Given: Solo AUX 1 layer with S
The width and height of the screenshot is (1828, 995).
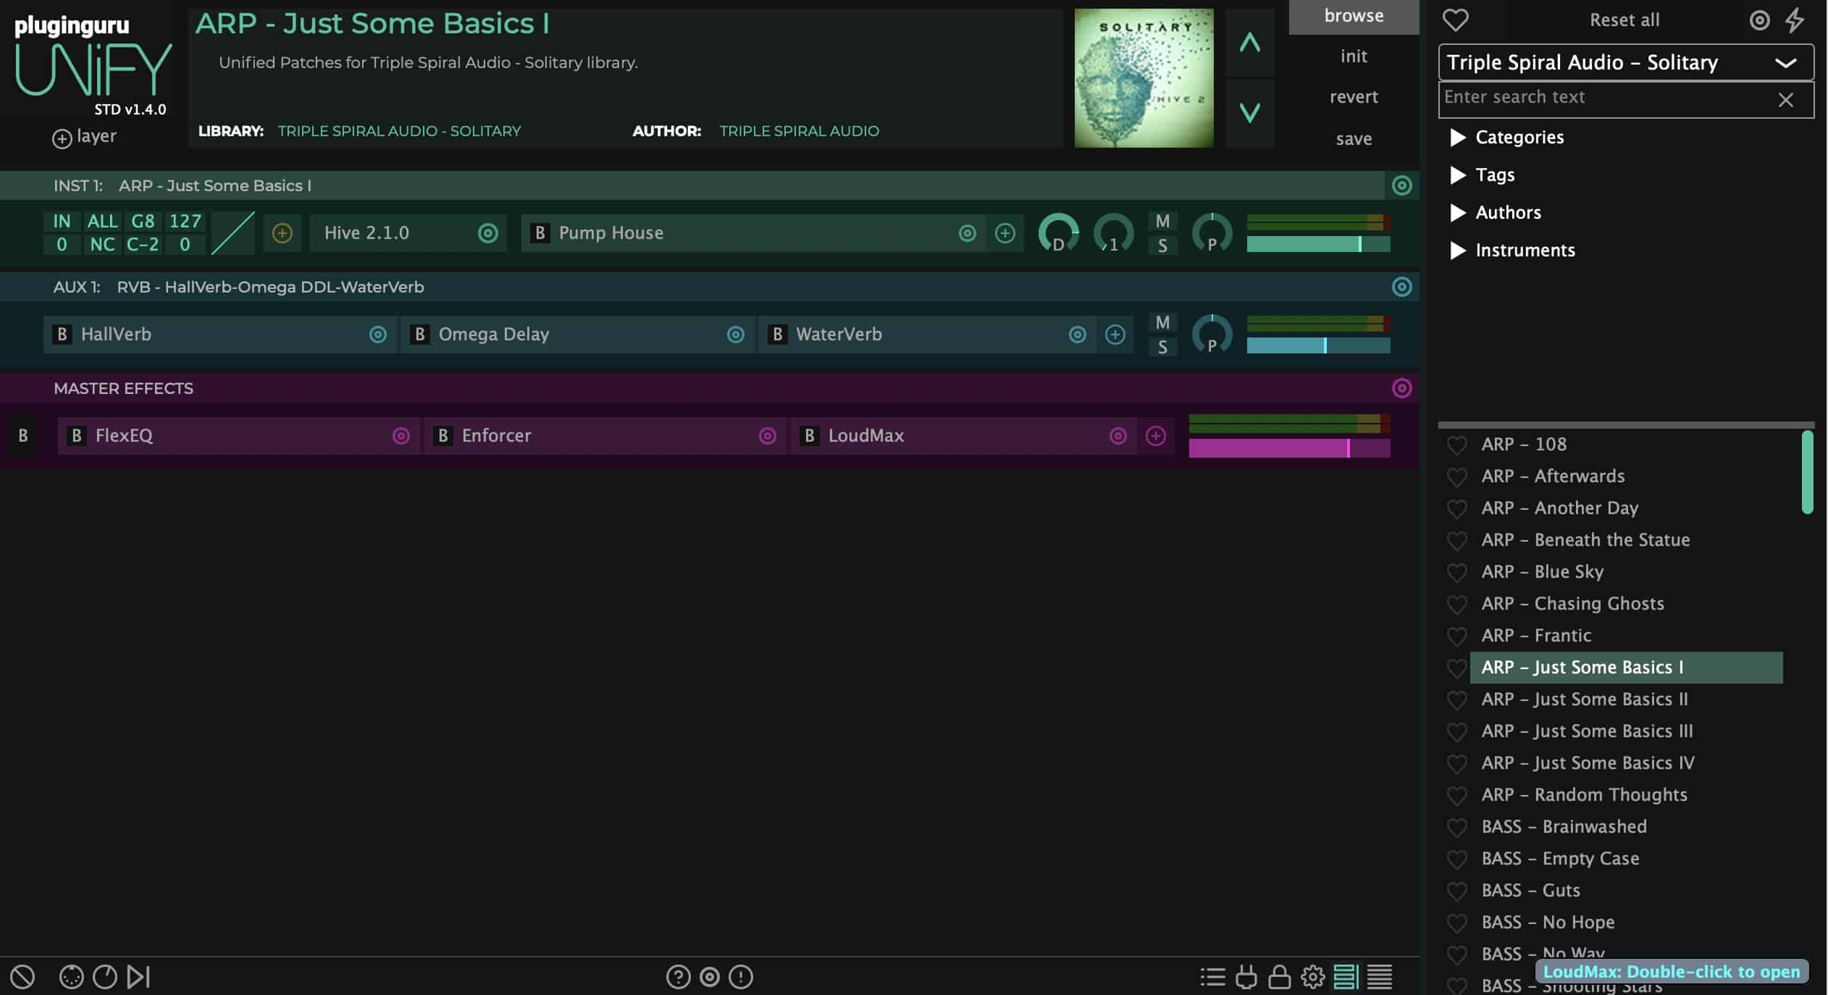Looking at the screenshot, I should click(1162, 347).
